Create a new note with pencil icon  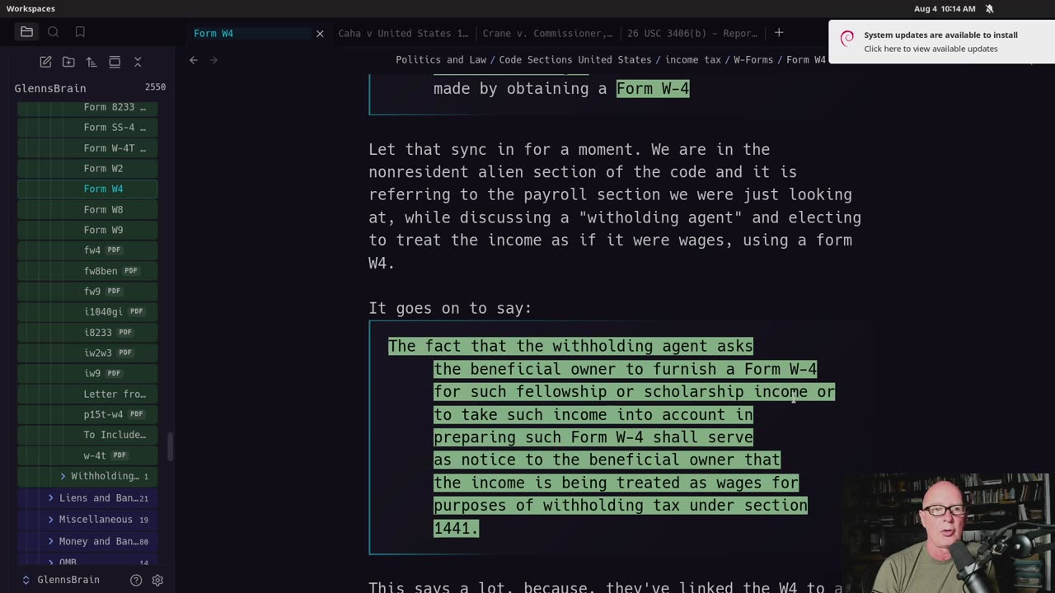click(x=45, y=62)
